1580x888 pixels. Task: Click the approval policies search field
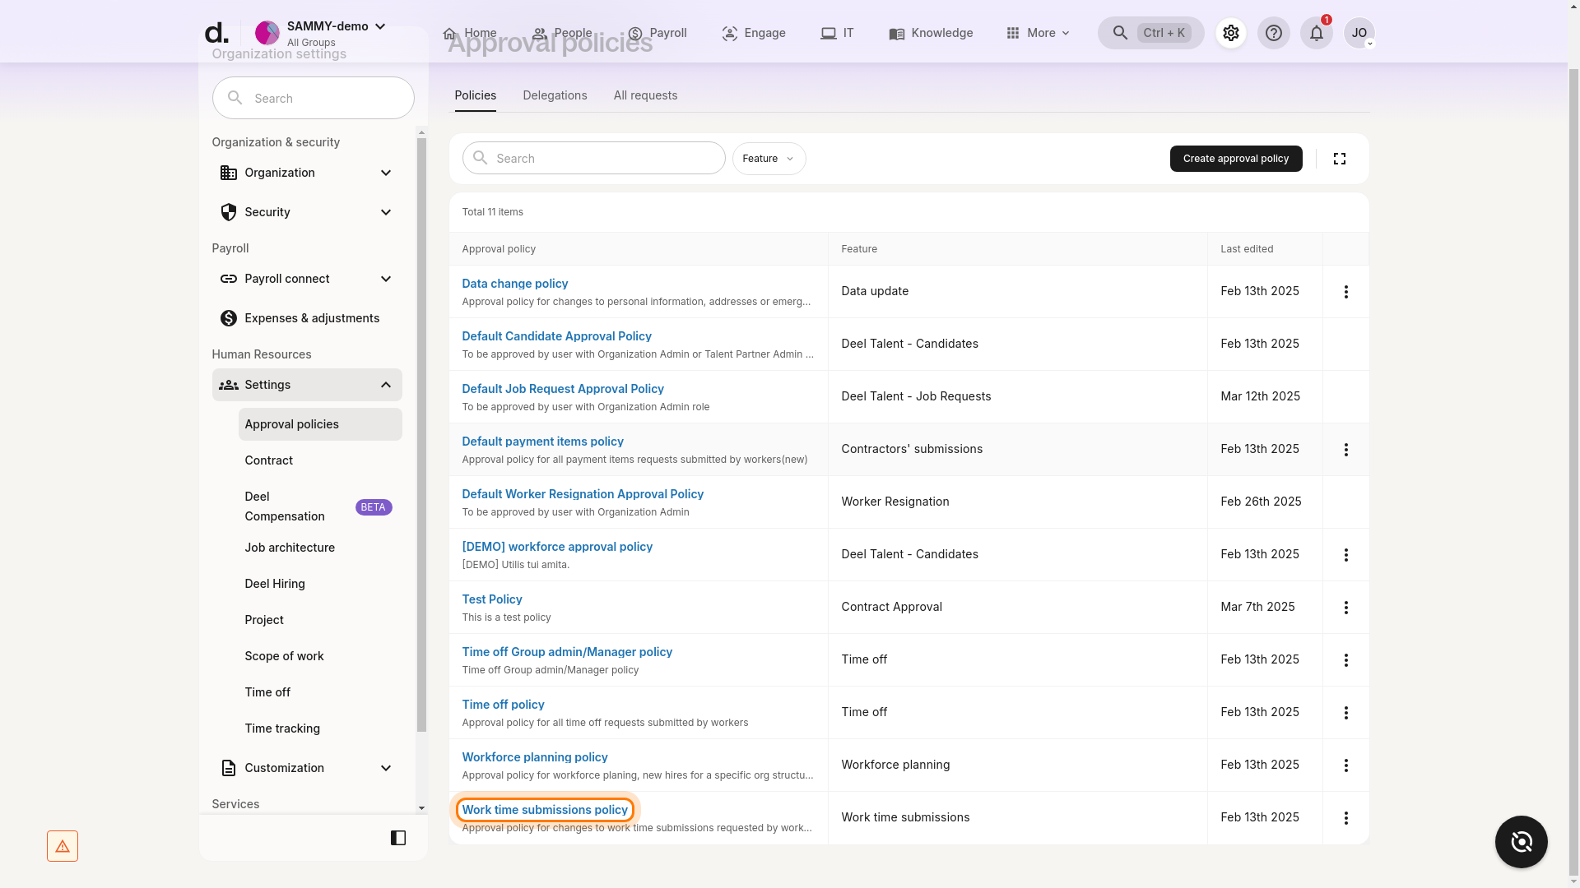593,158
